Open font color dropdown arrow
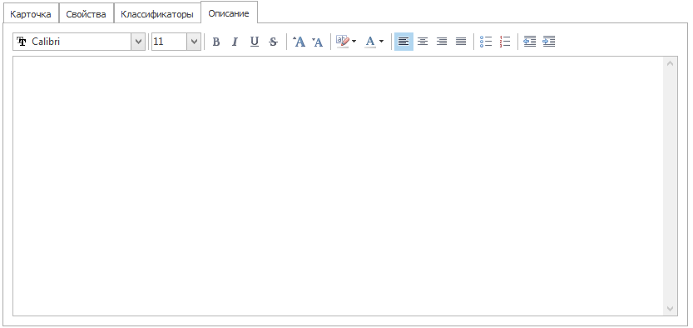 coord(382,42)
